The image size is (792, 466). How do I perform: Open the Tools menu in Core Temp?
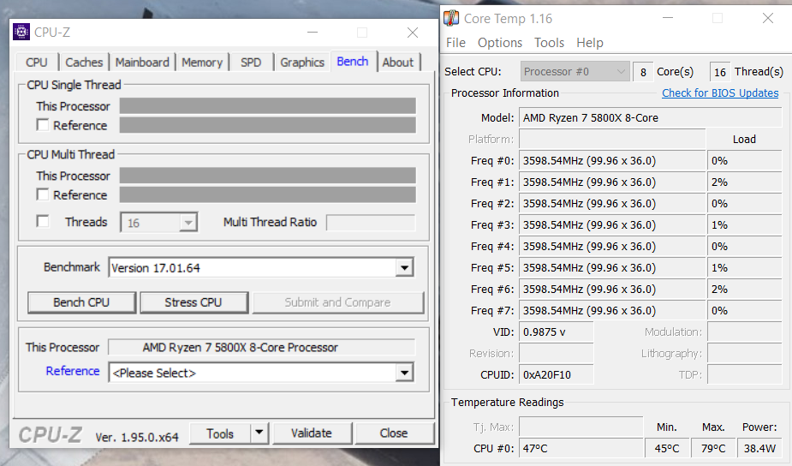coord(549,43)
